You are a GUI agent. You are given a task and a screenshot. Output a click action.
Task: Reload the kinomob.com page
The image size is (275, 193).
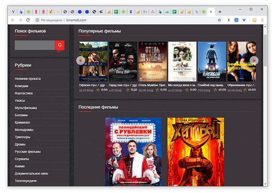click(28, 20)
